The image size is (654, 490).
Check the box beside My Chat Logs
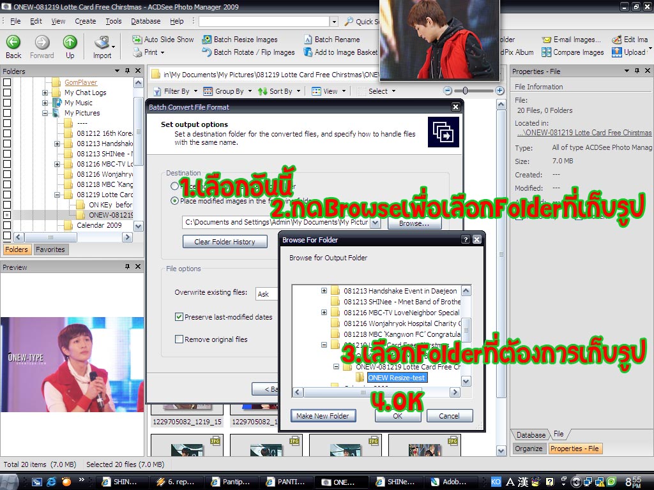(x=7, y=93)
